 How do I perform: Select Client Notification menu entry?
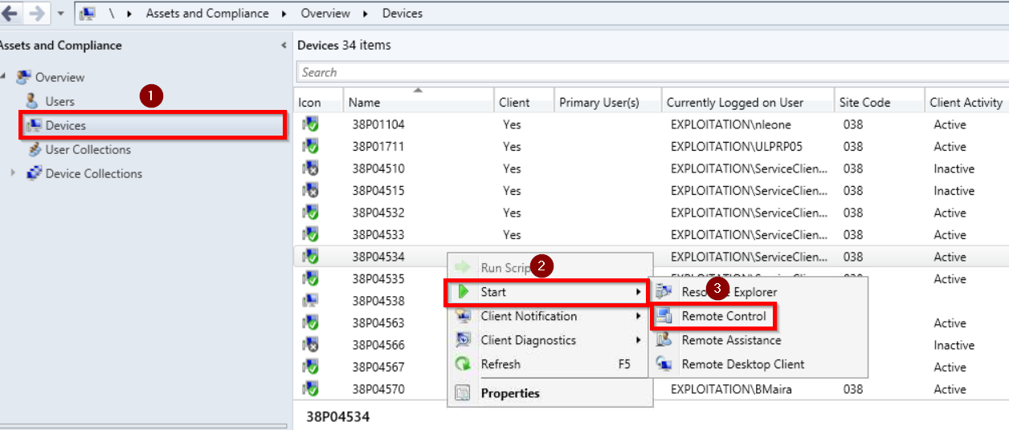click(x=529, y=316)
